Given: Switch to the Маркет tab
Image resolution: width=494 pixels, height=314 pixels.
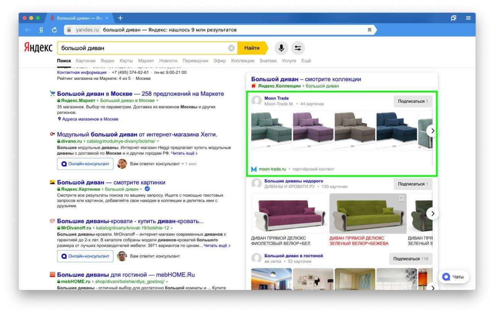Looking at the screenshot, I should 146,61.
